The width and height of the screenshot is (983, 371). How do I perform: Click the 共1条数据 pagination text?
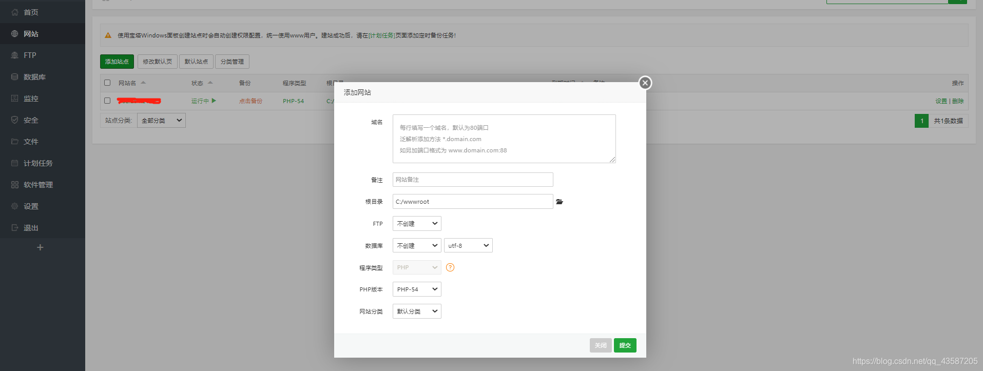(948, 121)
